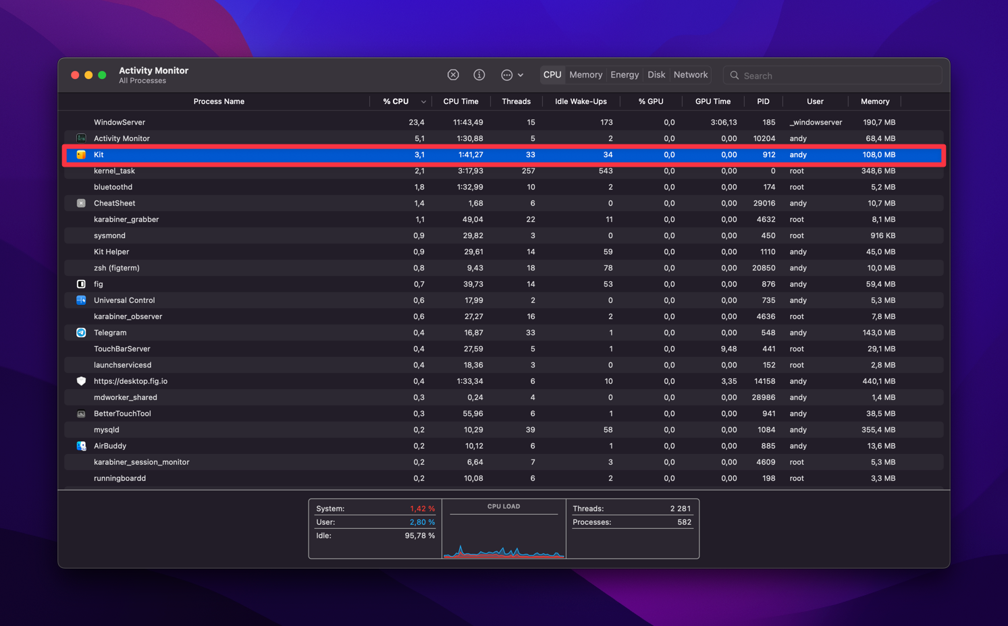Click into the Search input field

[832, 76]
